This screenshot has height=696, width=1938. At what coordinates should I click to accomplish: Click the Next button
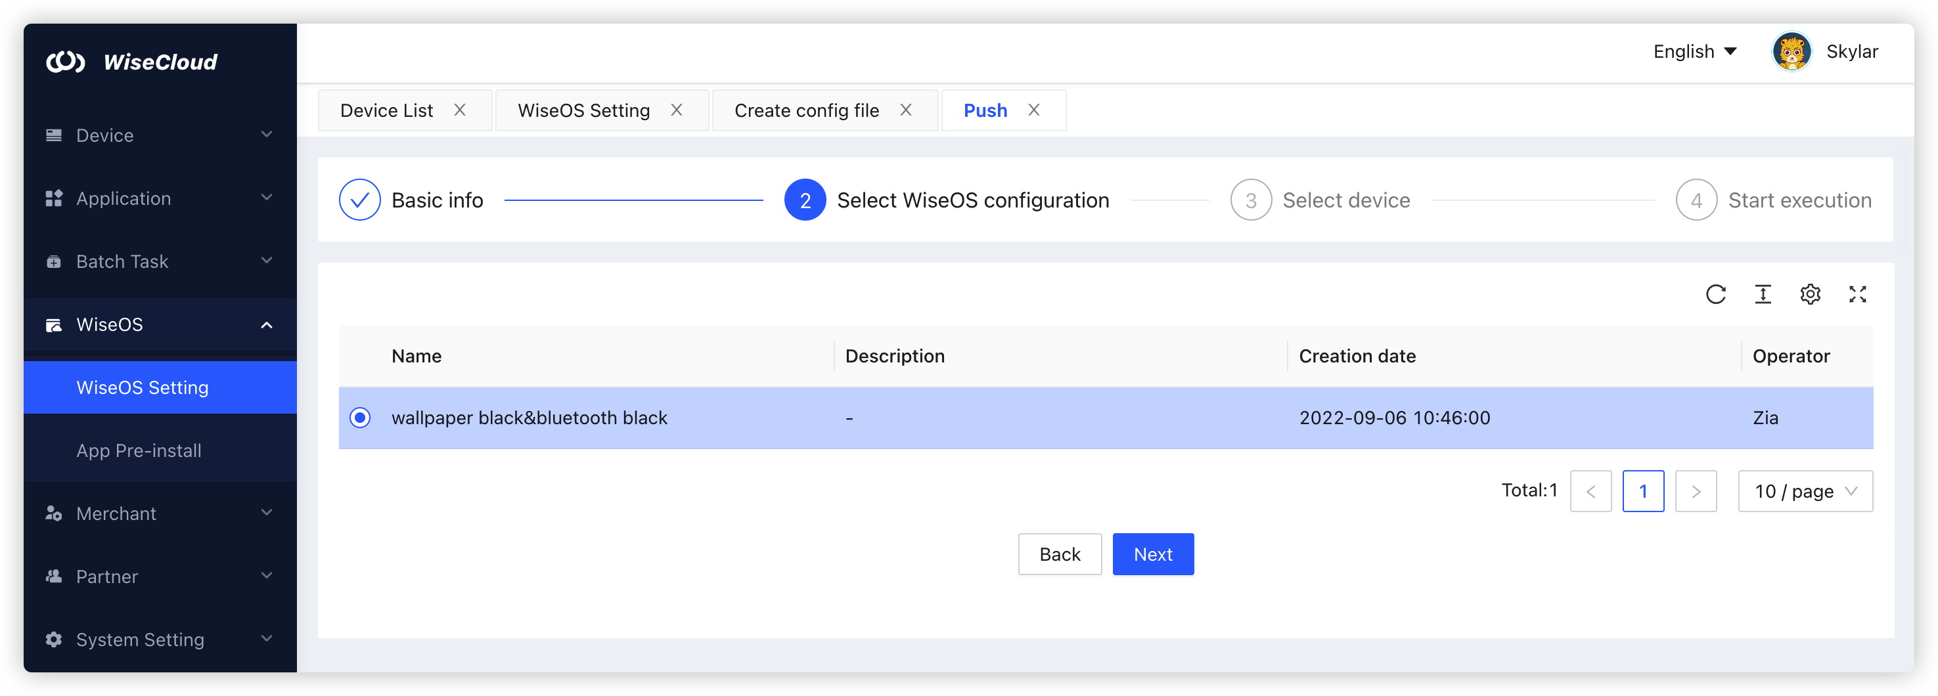(x=1152, y=554)
